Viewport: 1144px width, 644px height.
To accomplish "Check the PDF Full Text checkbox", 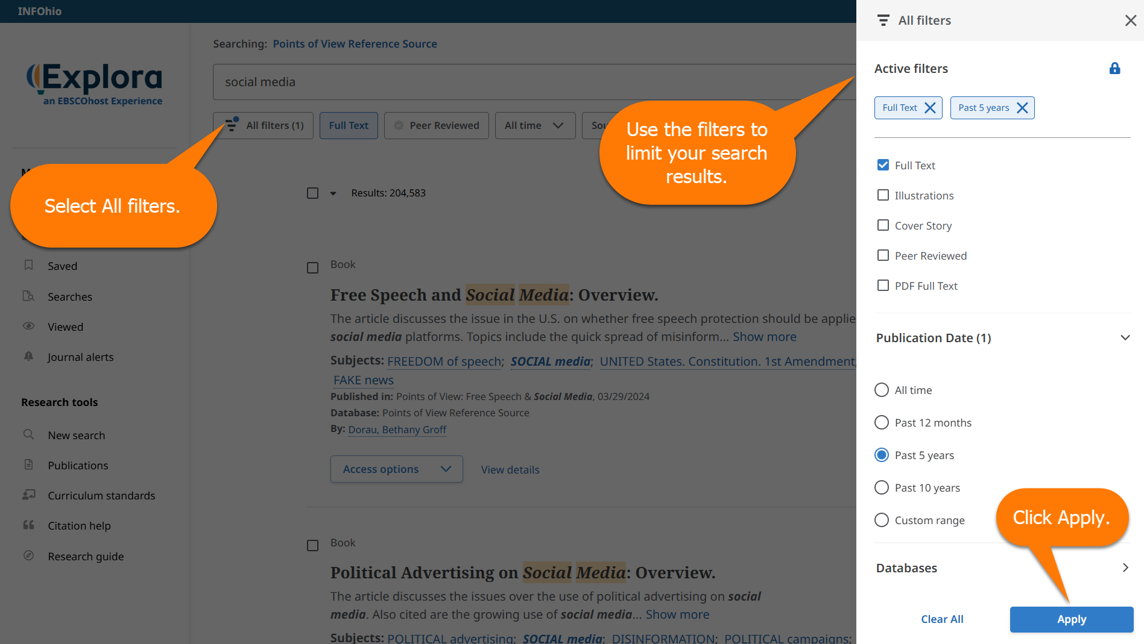I will click(883, 286).
